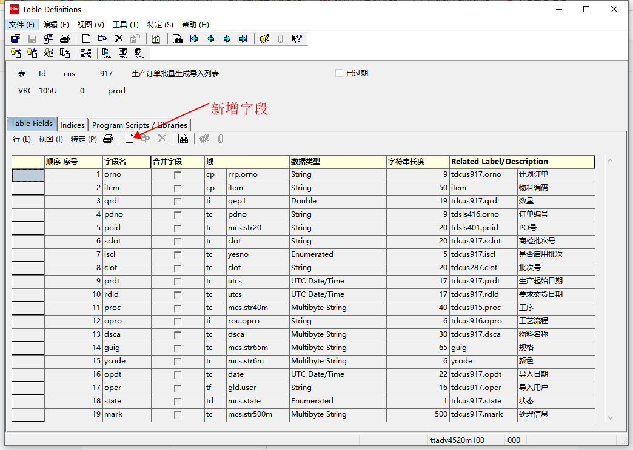Click the Save icon on the toolbar
This screenshot has height=450, width=633.
[x=31, y=38]
